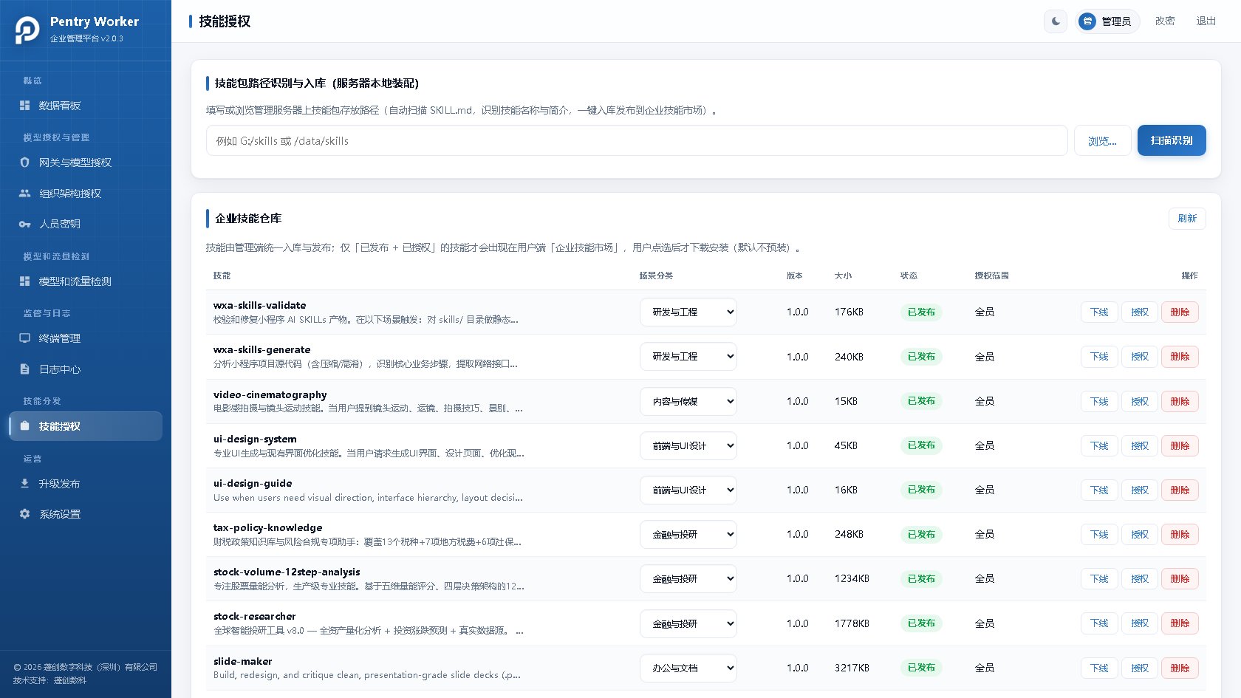Delete the ui-design-system skill

point(1180,446)
